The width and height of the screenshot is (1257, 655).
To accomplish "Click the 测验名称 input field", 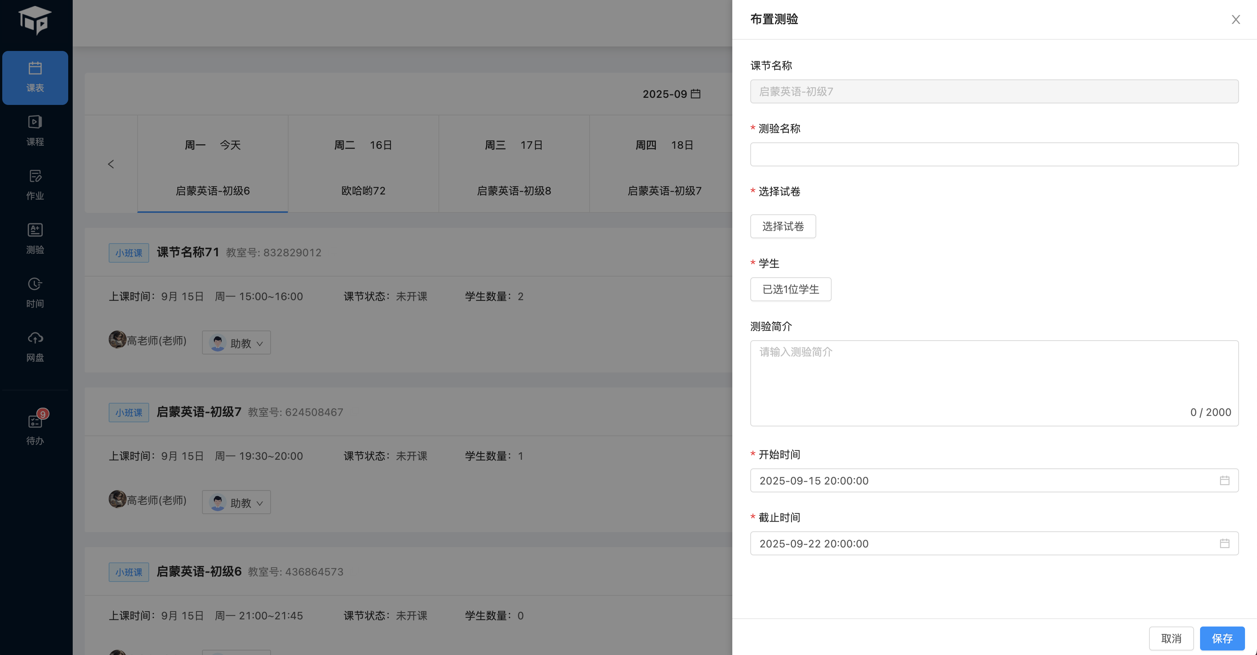I will pyautogui.click(x=994, y=155).
